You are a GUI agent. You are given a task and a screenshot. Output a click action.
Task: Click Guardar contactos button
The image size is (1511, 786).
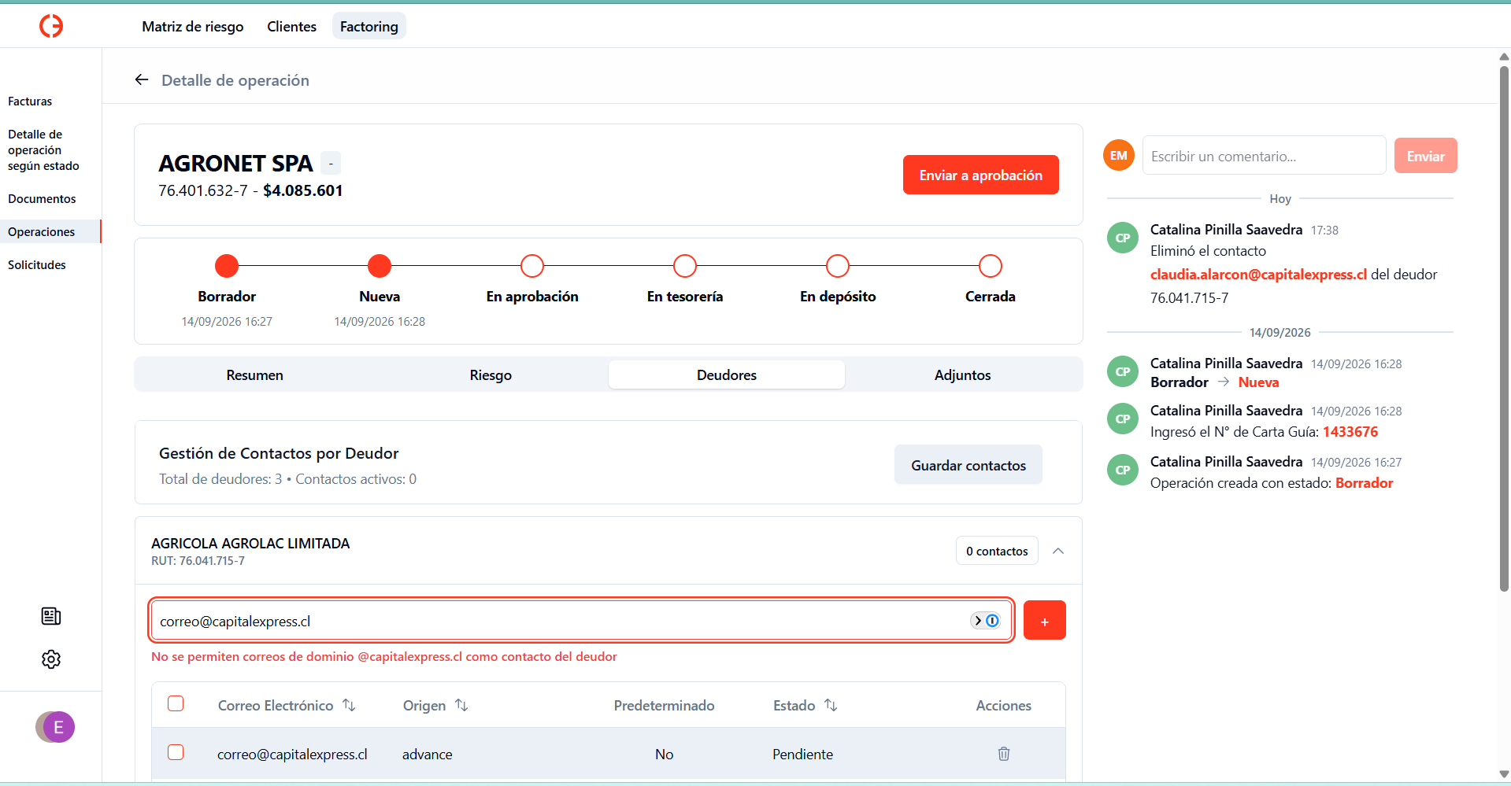[968, 465]
